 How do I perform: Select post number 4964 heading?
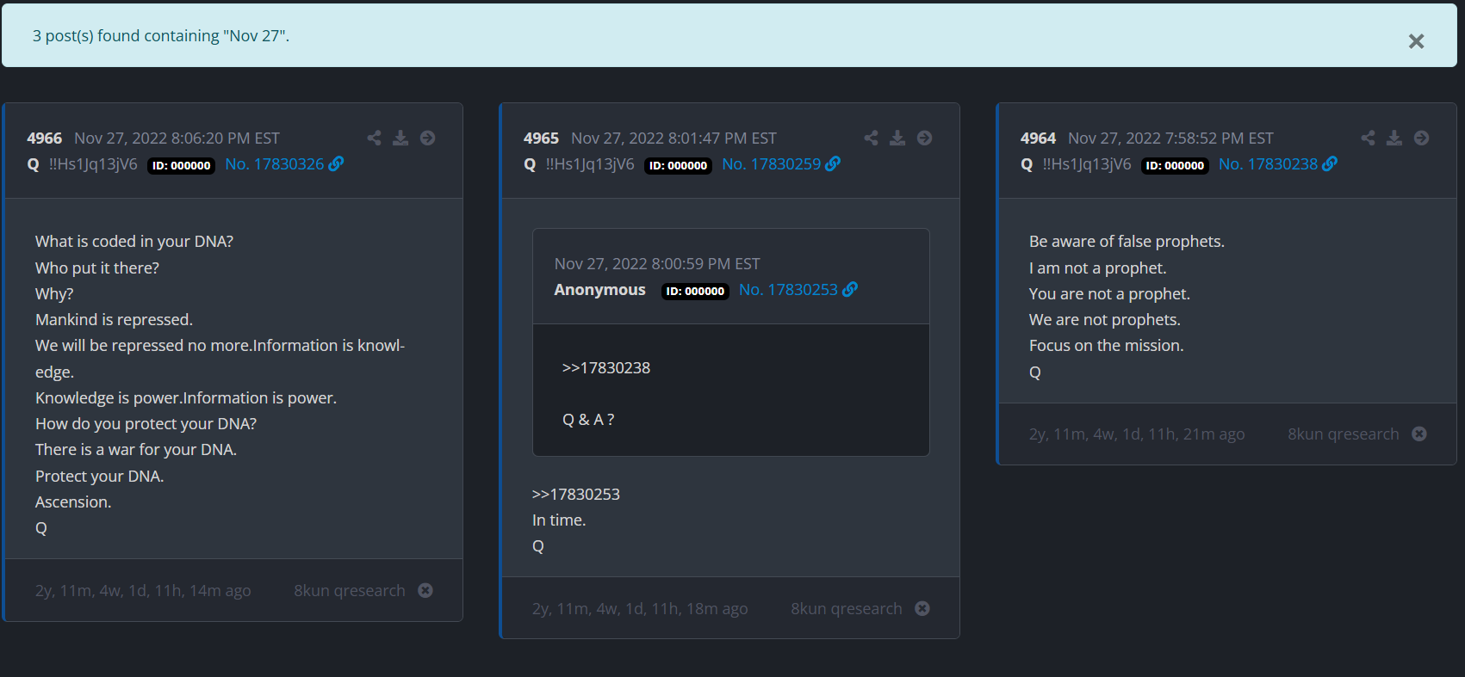[x=1038, y=138]
